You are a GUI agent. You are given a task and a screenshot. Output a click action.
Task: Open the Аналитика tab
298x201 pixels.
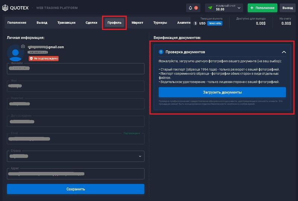pos(184,23)
